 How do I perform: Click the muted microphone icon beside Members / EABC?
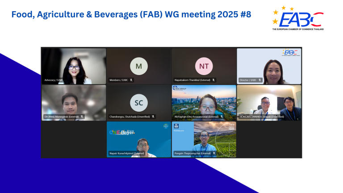(131, 80)
